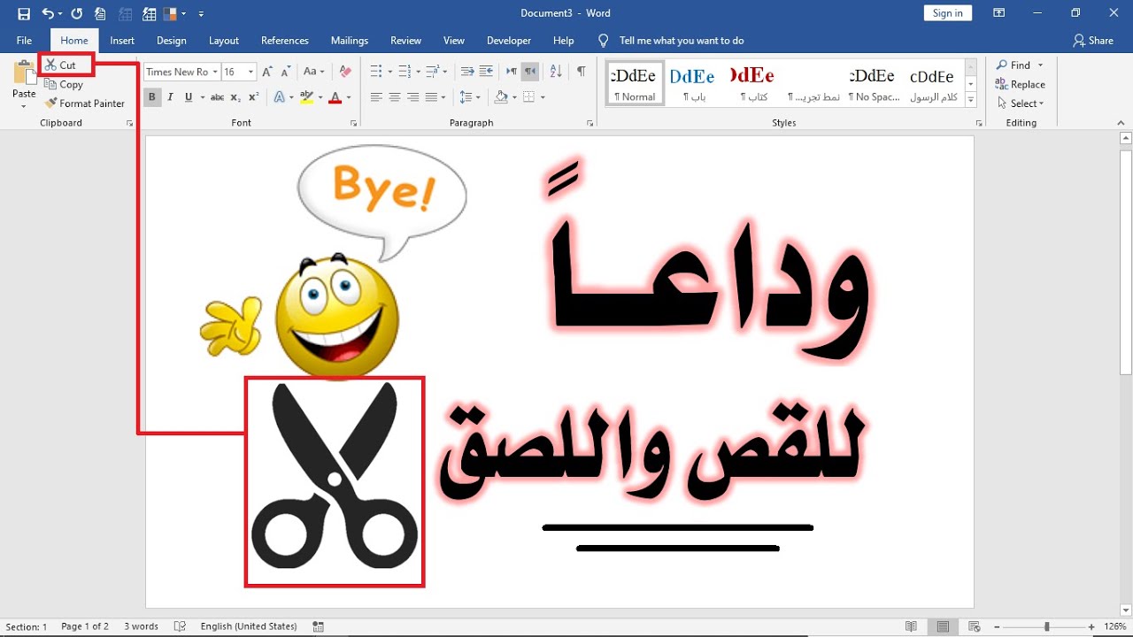Click the Multilevel List icon
1133x637 pixels.
(x=433, y=72)
